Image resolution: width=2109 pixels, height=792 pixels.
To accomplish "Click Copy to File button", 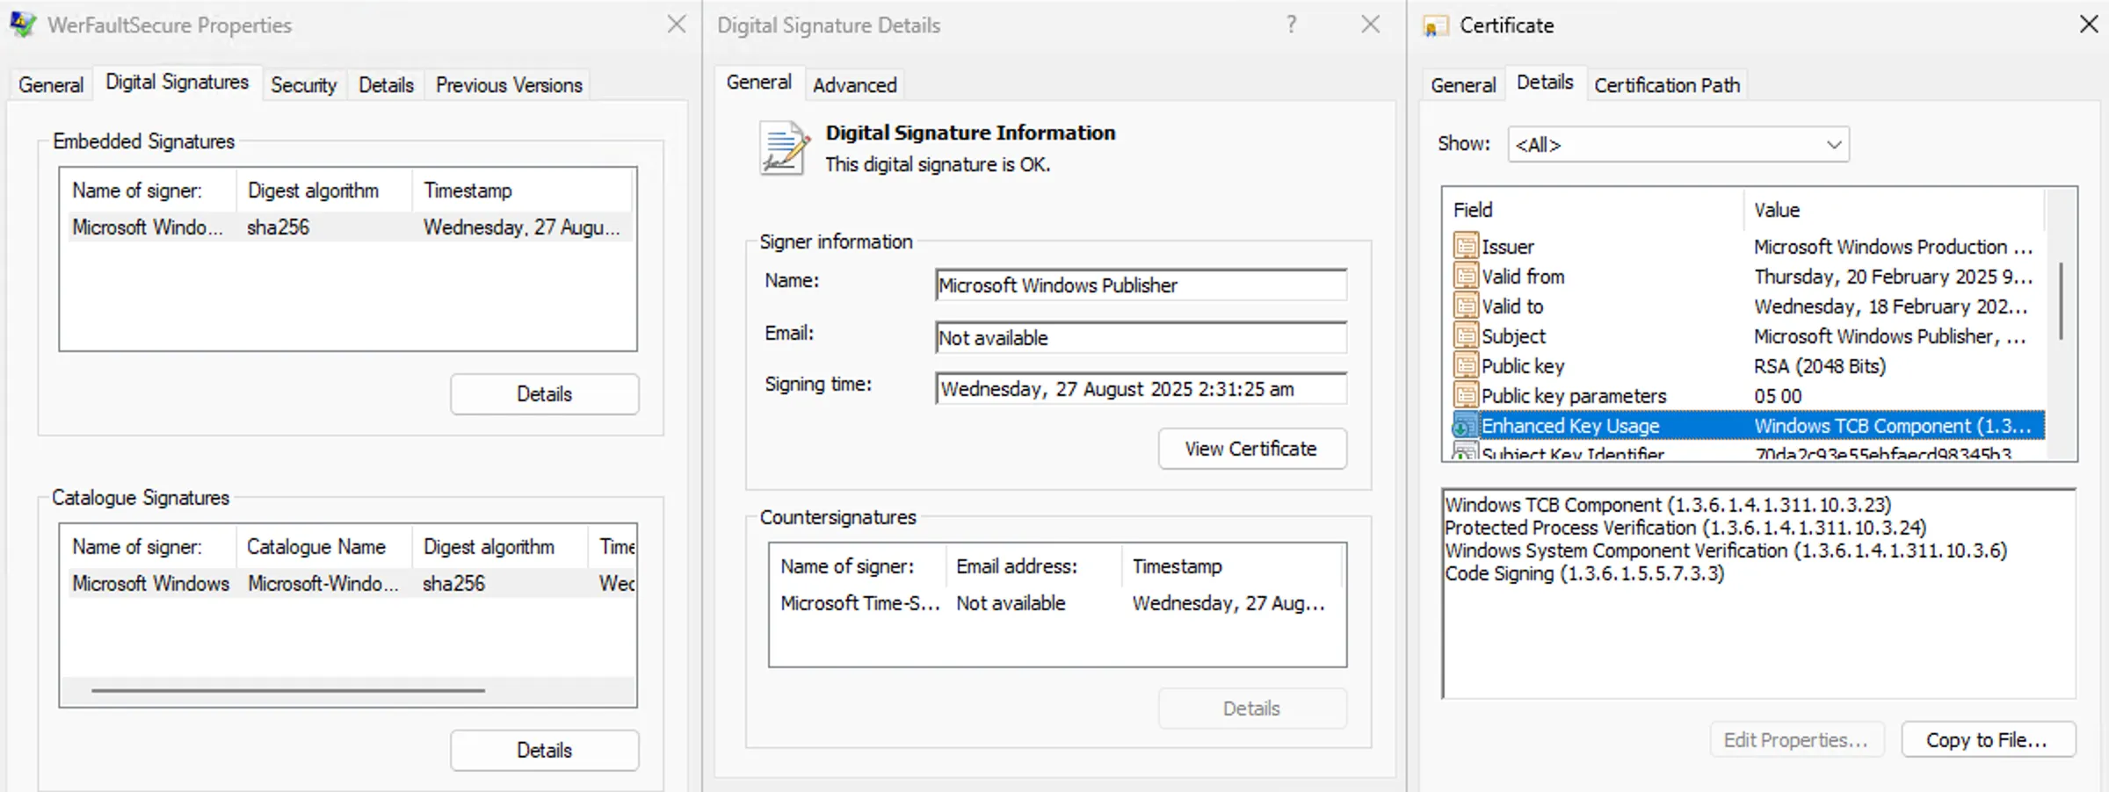I will (x=1988, y=739).
